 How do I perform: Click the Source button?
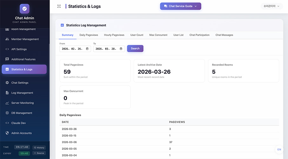click(39, 153)
